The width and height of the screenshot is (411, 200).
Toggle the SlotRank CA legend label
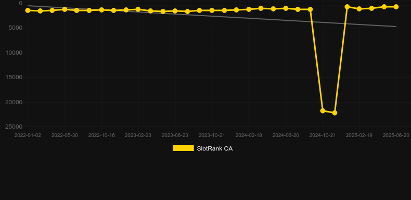[x=215, y=148]
